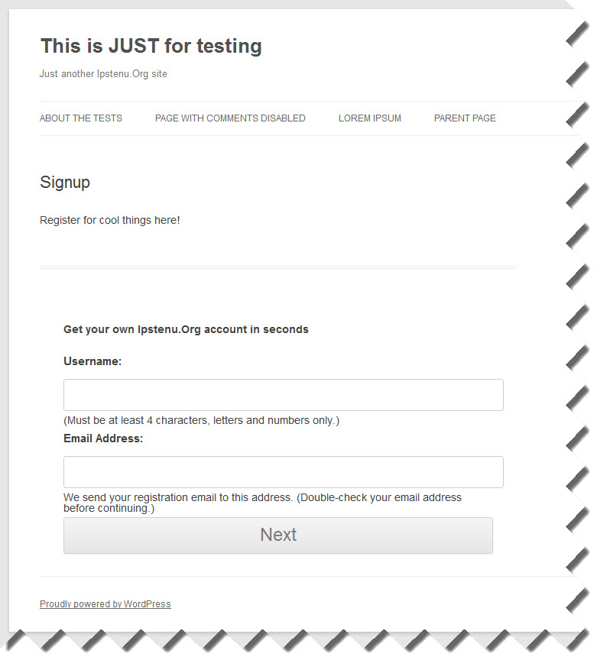
Task: Click the divider line below the Register text
Action: (x=277, y=267)
